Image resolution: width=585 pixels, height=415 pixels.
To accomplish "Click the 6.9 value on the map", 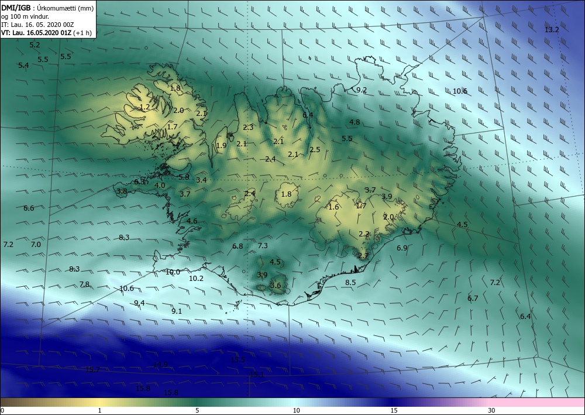I will click(x=402, y=248).
